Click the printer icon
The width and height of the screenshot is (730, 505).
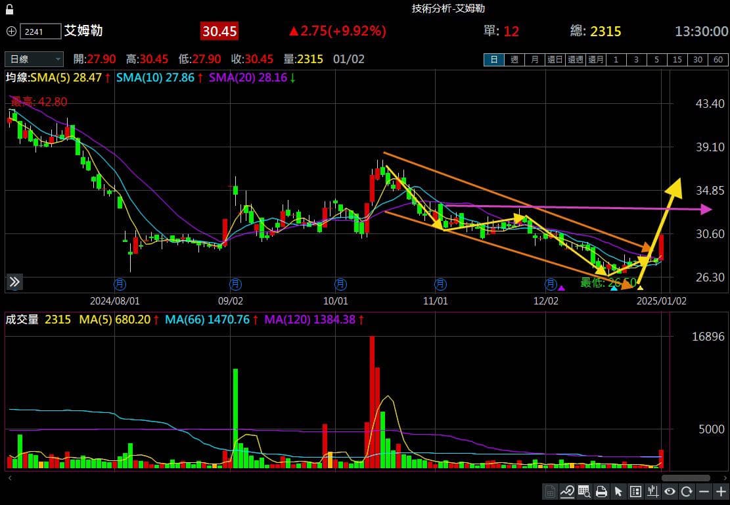(601, 491)
